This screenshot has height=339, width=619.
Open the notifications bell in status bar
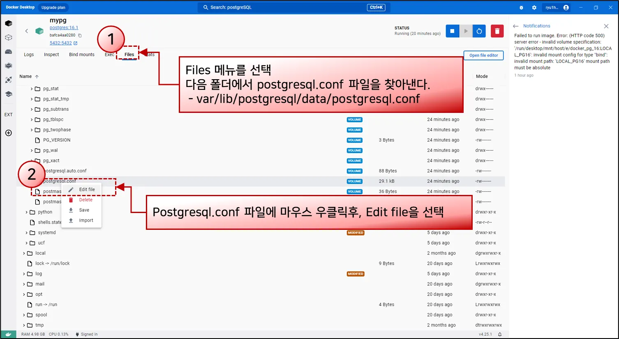click(x=500, y=334)
